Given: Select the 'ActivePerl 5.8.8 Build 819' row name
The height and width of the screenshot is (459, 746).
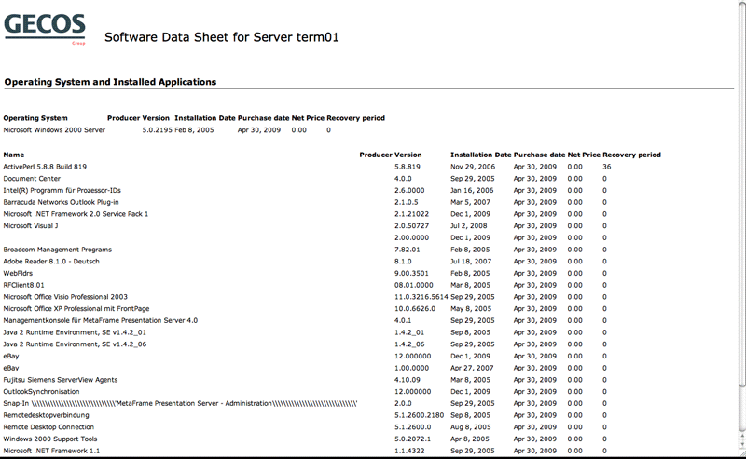Looking at the screenshot, I should (x=45, y=167).
